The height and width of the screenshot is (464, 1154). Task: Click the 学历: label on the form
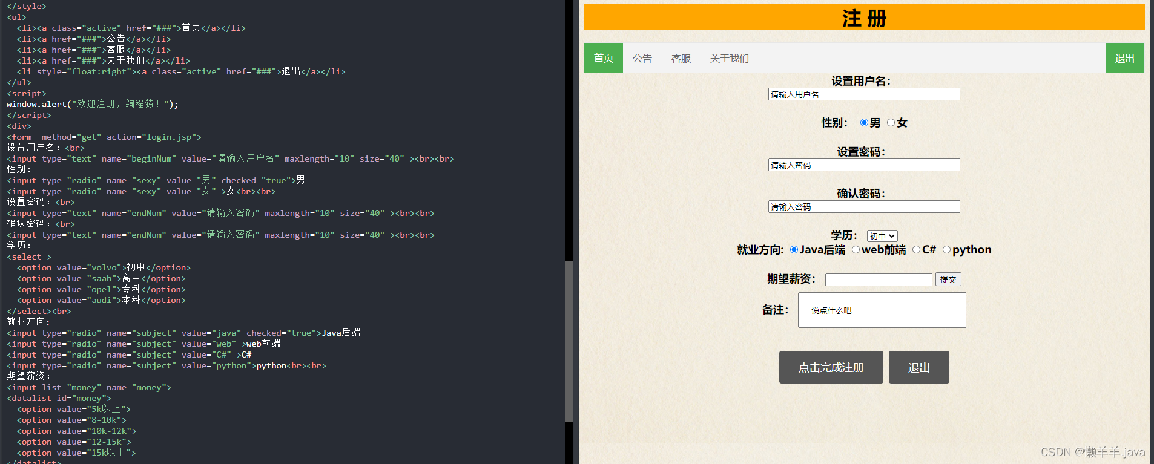point(844,235)
